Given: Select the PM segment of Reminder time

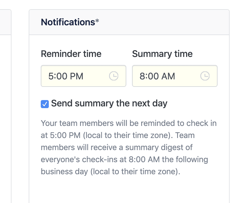Looking at the screenshot, I should 76,76.
